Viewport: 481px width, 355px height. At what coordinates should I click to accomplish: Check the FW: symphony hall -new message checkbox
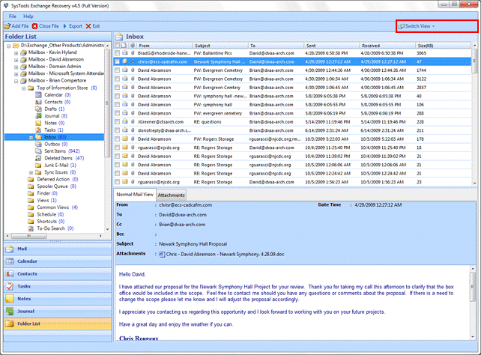coord(117,96)
